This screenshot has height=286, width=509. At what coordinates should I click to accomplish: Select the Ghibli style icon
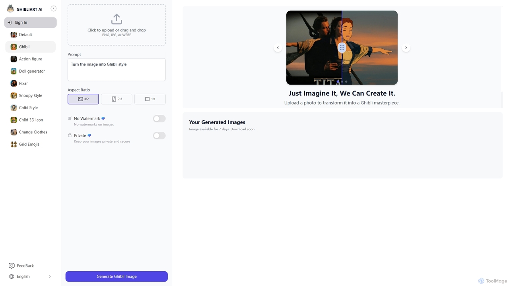tap(14, 47)
